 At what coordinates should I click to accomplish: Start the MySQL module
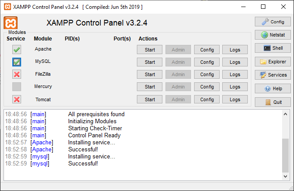click(x=150, y=62)
